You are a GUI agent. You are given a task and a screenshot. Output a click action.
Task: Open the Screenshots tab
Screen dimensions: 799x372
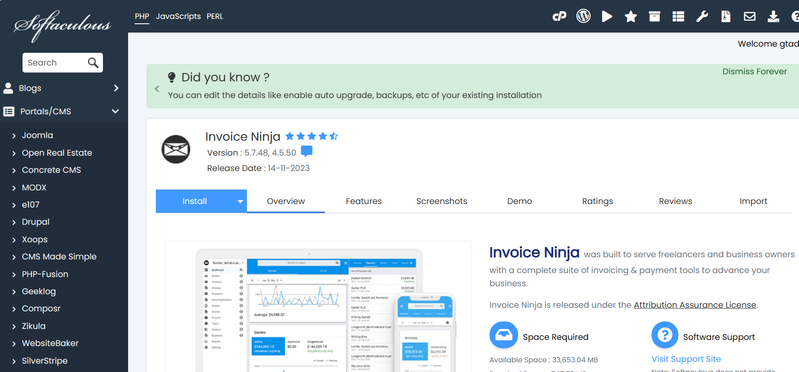click(x=442, y=201)
